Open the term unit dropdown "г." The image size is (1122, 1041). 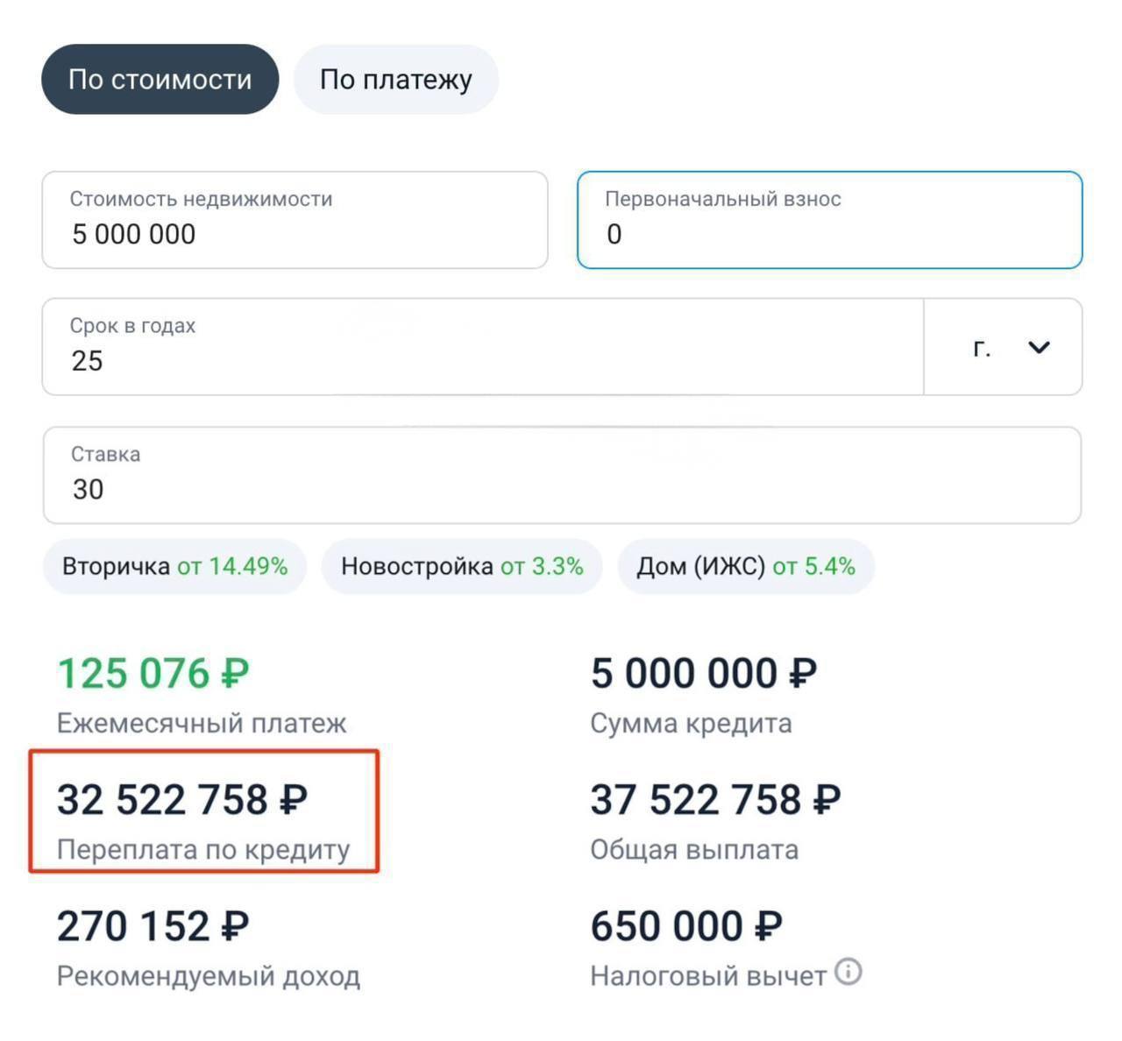tap(1004, 348)
